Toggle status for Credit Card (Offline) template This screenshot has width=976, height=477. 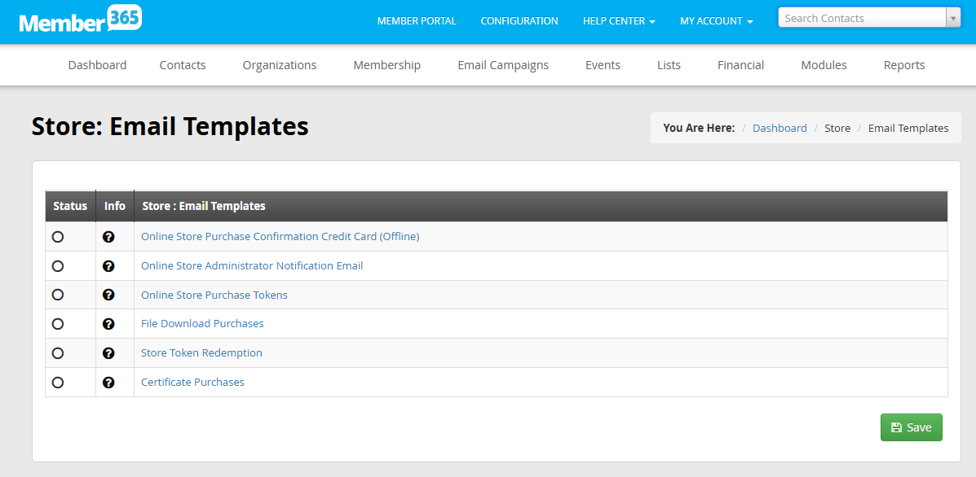58,237
